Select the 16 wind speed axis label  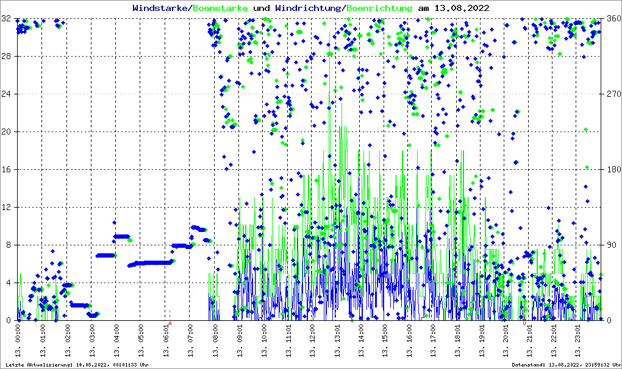pos(6,170)
